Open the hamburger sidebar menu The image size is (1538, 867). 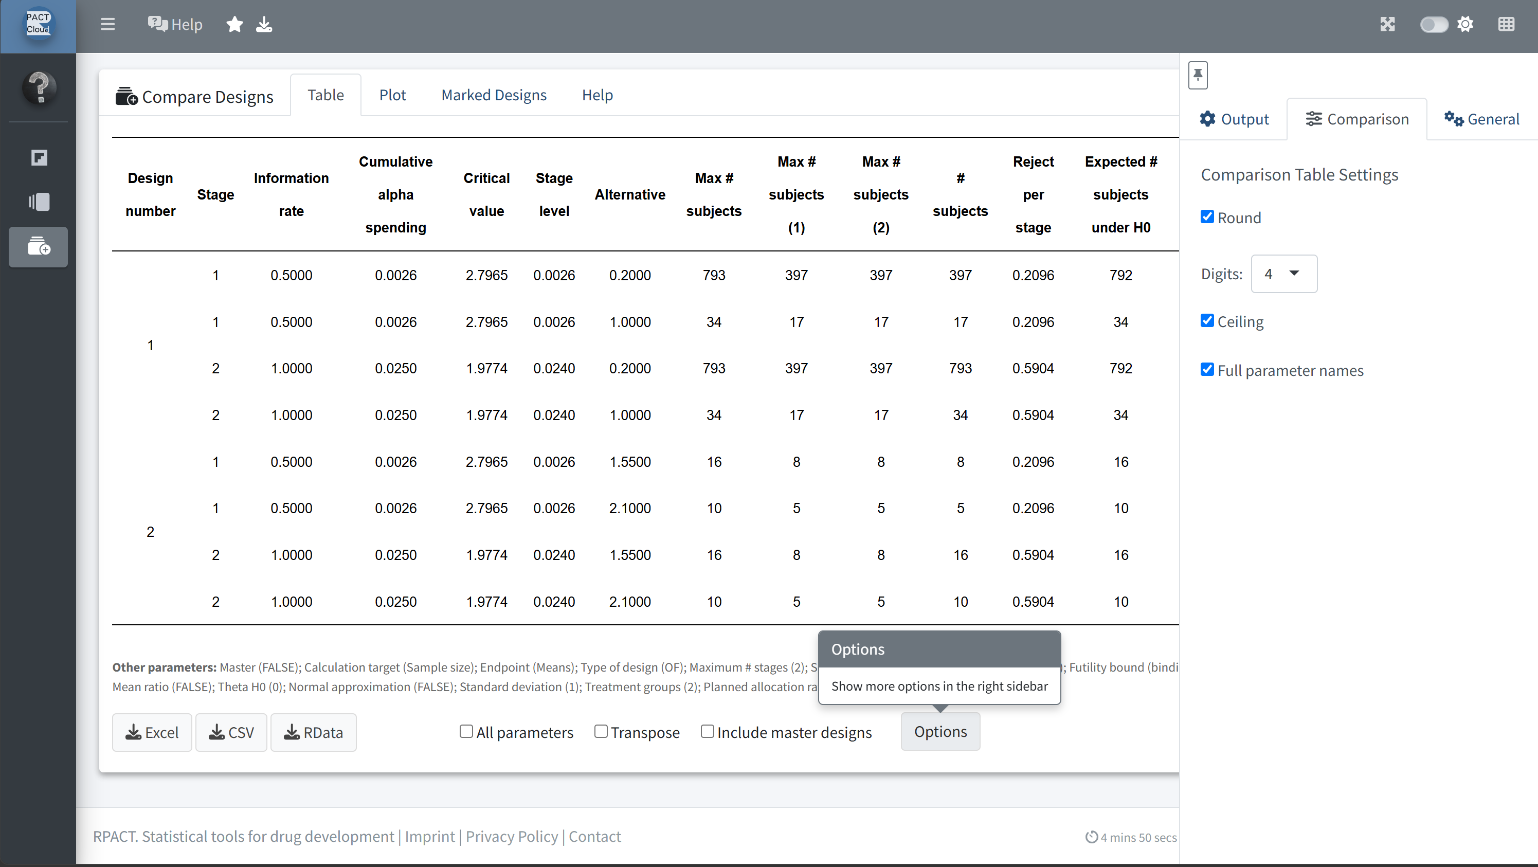(x=107, y=25)
